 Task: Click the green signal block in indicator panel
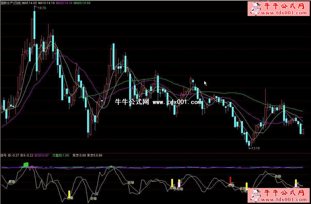pos(26,164)
